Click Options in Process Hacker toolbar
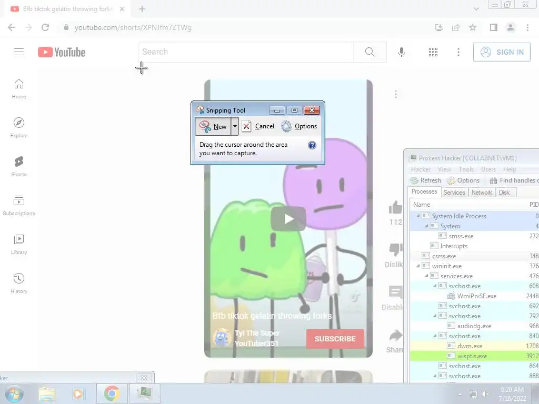This screenshot has height=404, width=539. 463,180
